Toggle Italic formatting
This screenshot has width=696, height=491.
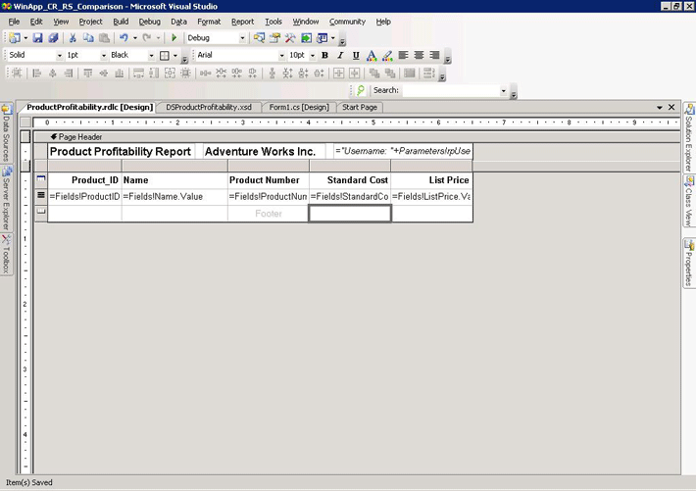tap(340, 56)
